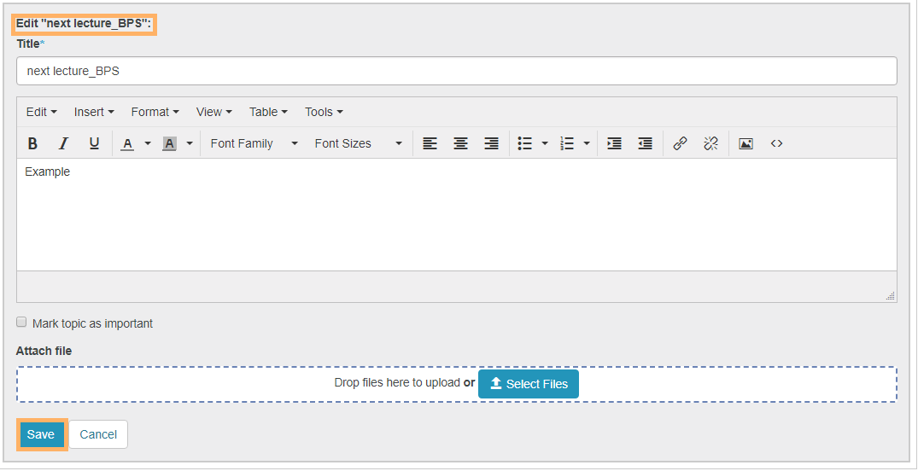Viewport: 918px width, 471px height.
Task: Check the Mark topic as important box
Action: pyautogui.click(x=21, y=323)
